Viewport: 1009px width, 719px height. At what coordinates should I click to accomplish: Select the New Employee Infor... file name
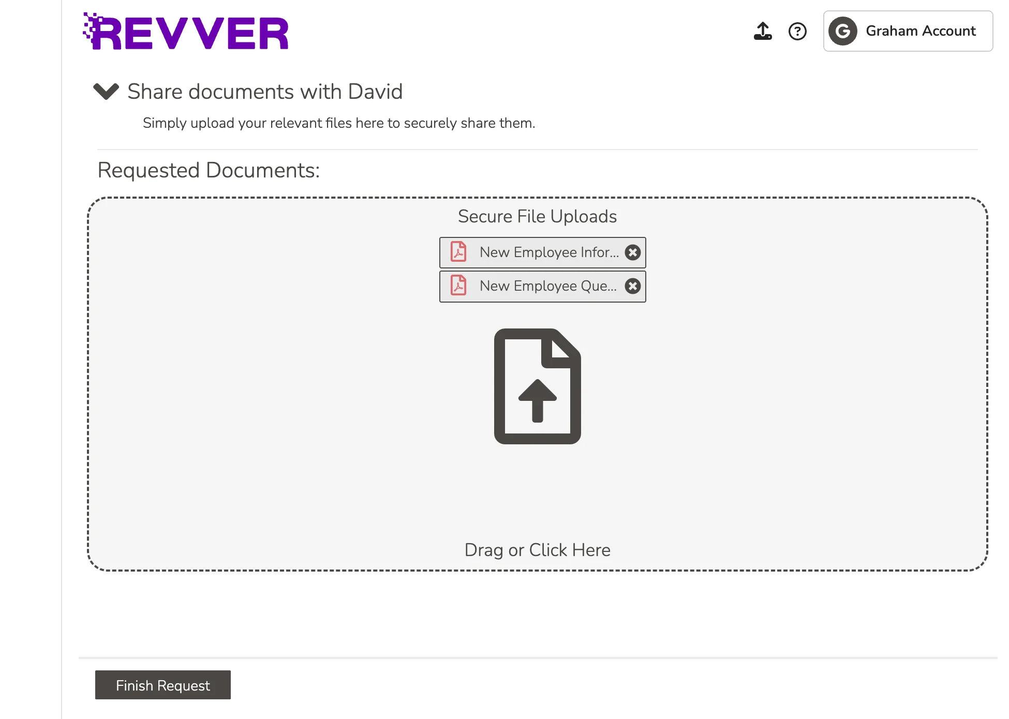[548, 252]
